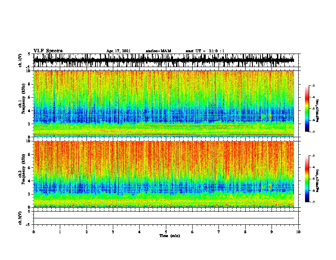Click the "6" kHz tick of ch.2 spectrogram

[x=30, y=167]
